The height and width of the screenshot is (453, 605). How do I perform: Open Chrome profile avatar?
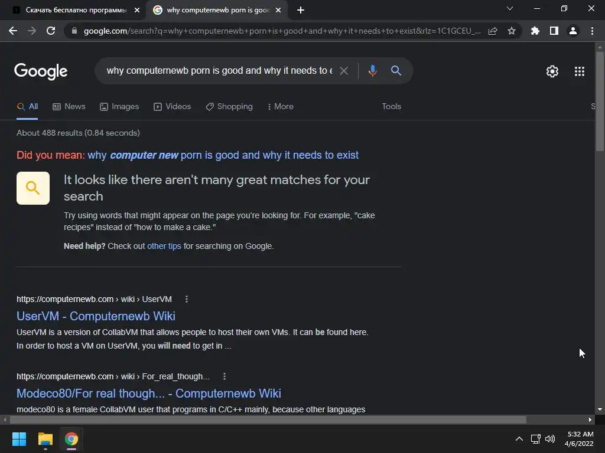tap(573, 31)
